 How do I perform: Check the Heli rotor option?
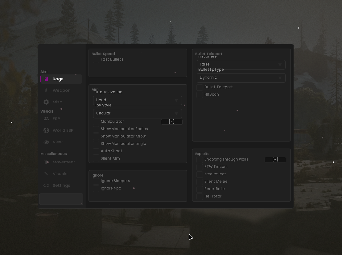(200, 197)
